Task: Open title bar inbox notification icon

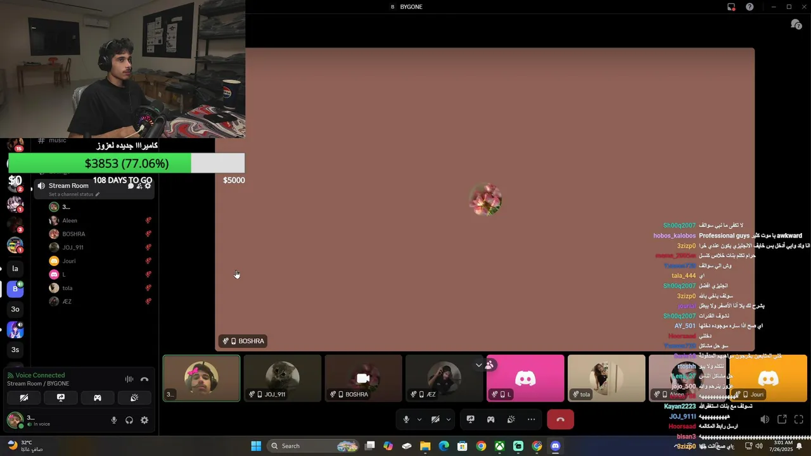Action: [731, 7]
